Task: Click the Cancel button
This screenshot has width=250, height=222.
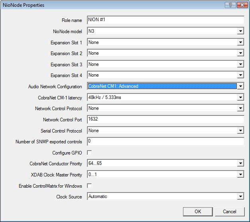Action: click(x=230, y=212)
